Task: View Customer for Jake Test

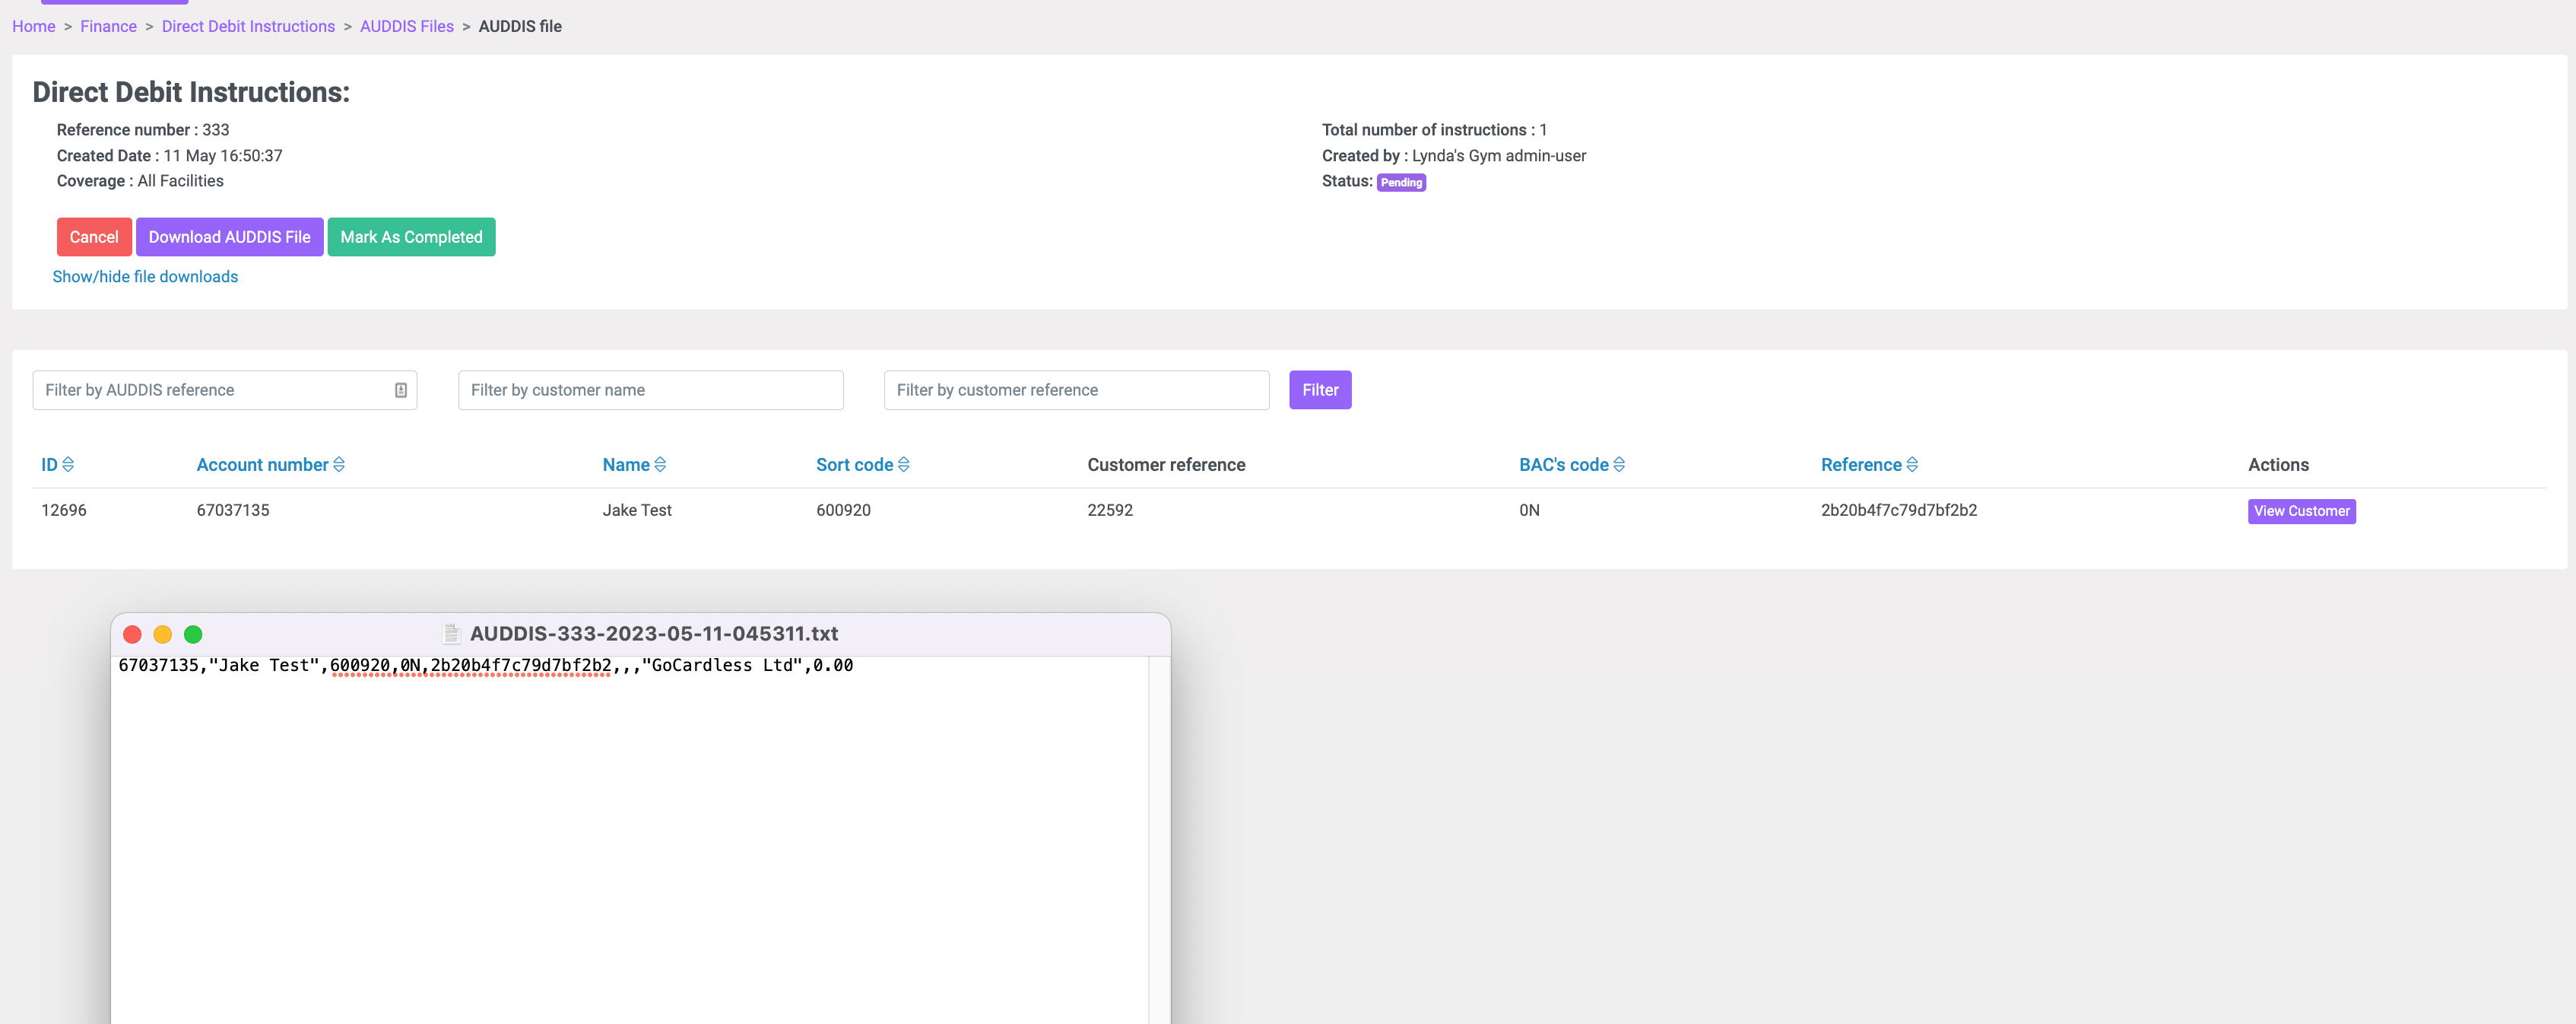Action: (x=2301, y=510)
